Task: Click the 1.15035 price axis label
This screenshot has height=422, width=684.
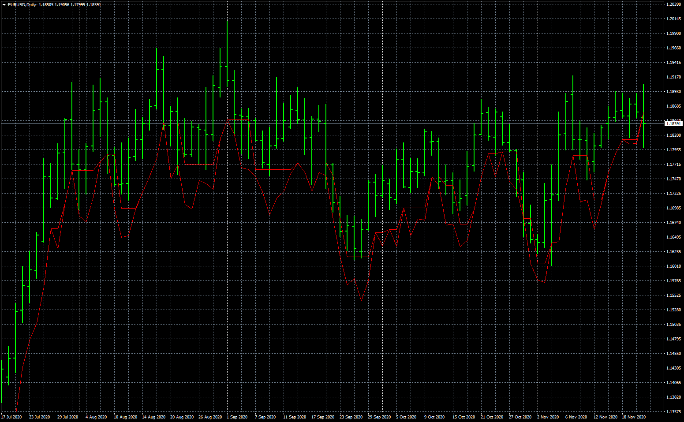Action: pos(673,325)
